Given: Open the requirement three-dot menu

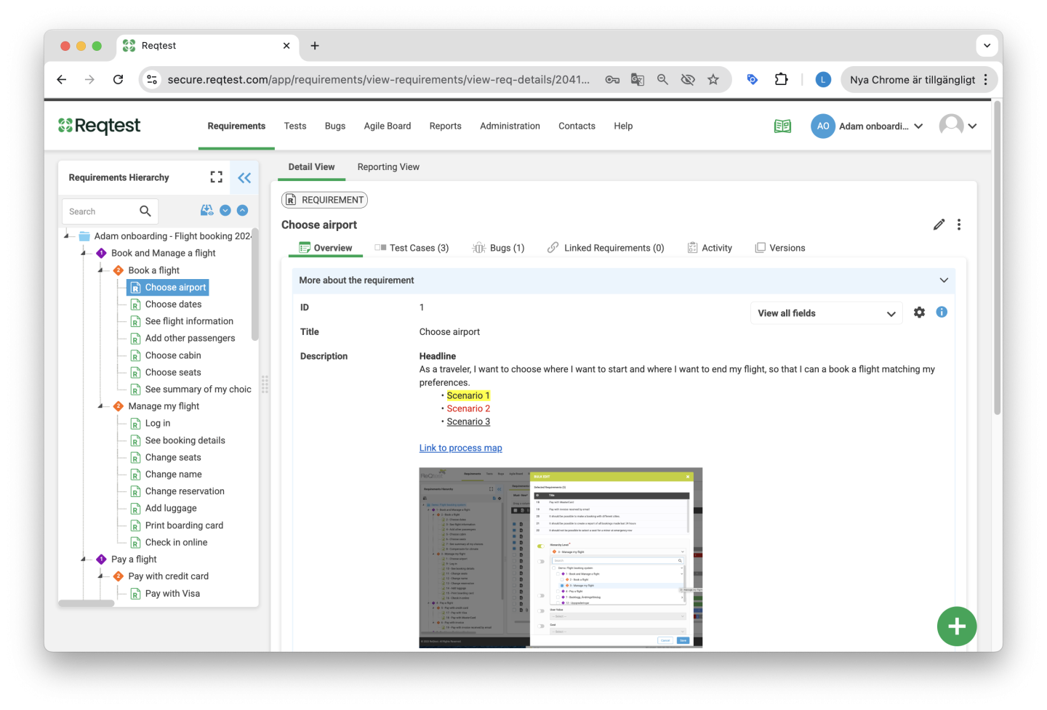Looking at the screenshot, I should click(x=959, y=225).
